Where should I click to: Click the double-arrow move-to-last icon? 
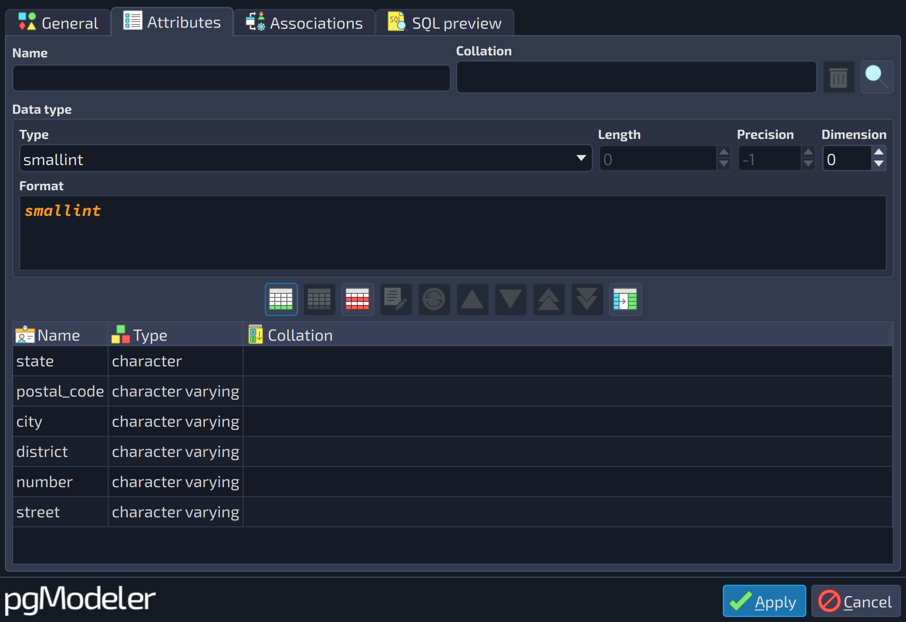587,299
